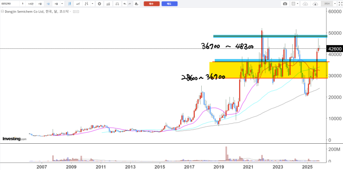Select the candlestick chart style icon

coord(69,4)
